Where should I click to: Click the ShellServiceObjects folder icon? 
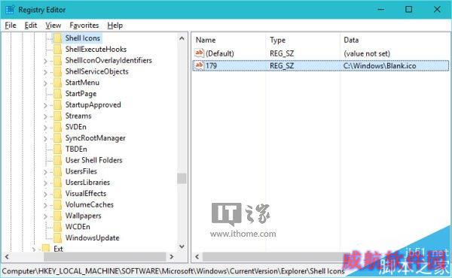58,71
